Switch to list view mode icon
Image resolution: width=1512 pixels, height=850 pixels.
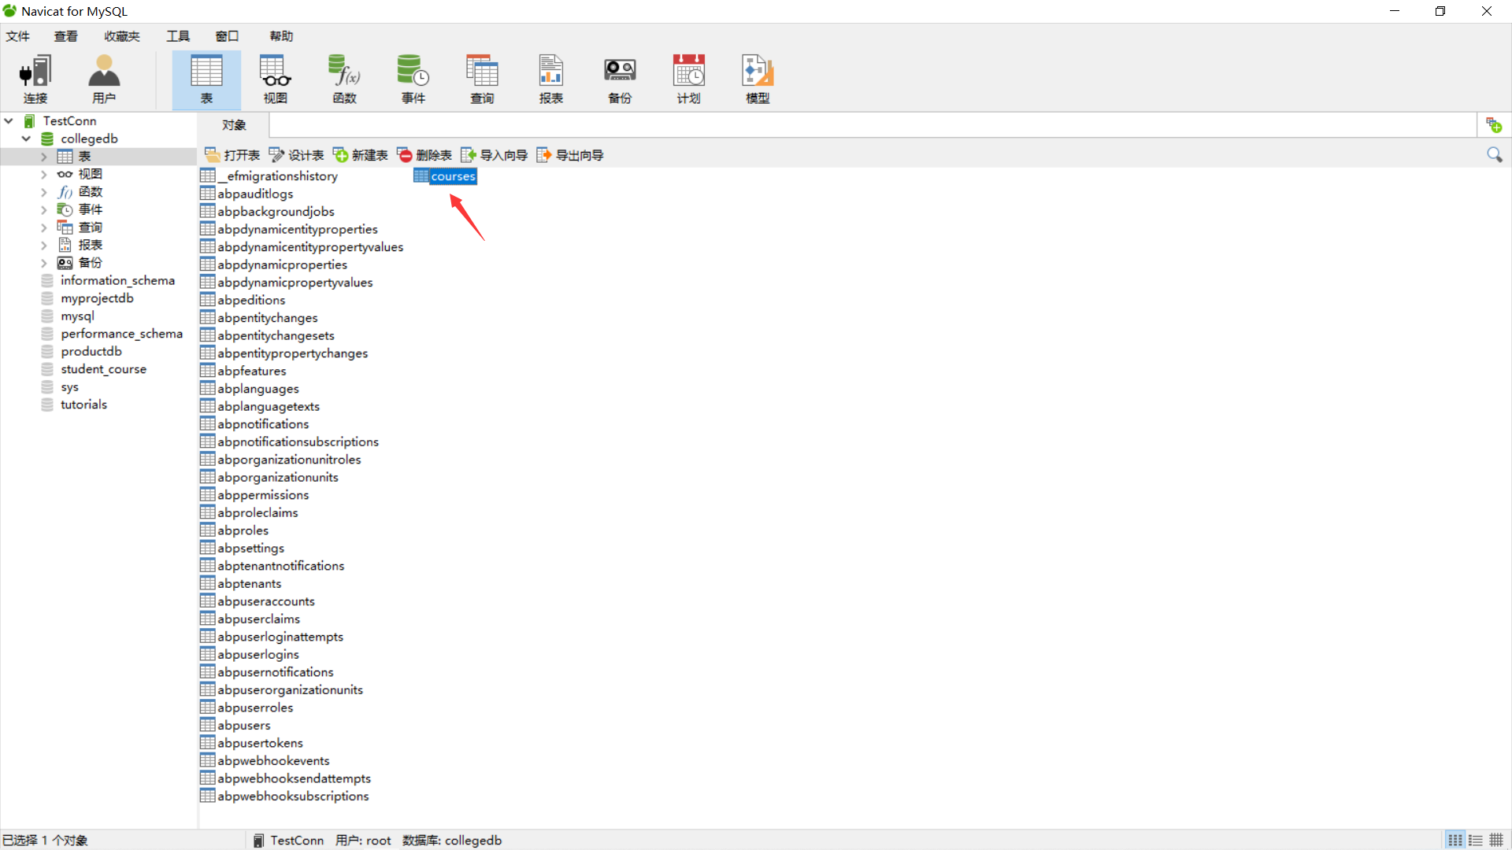pyautogui.click(x=1455, y=841)
